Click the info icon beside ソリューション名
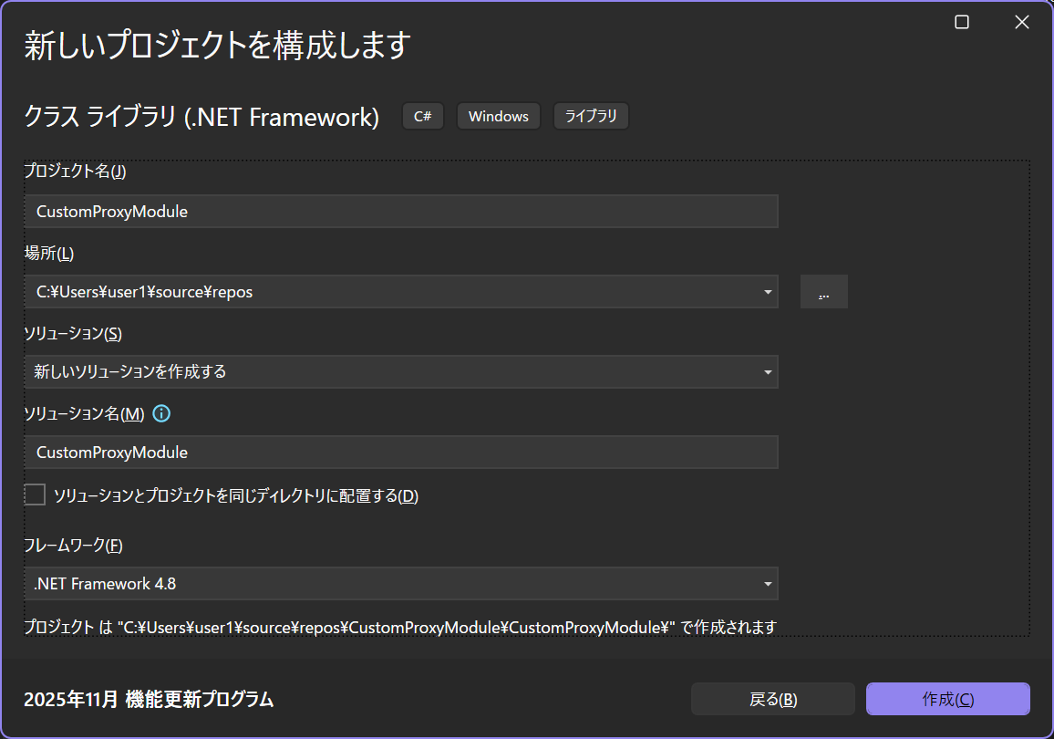This screenshot has height=739, width=1054. [161, 414]
